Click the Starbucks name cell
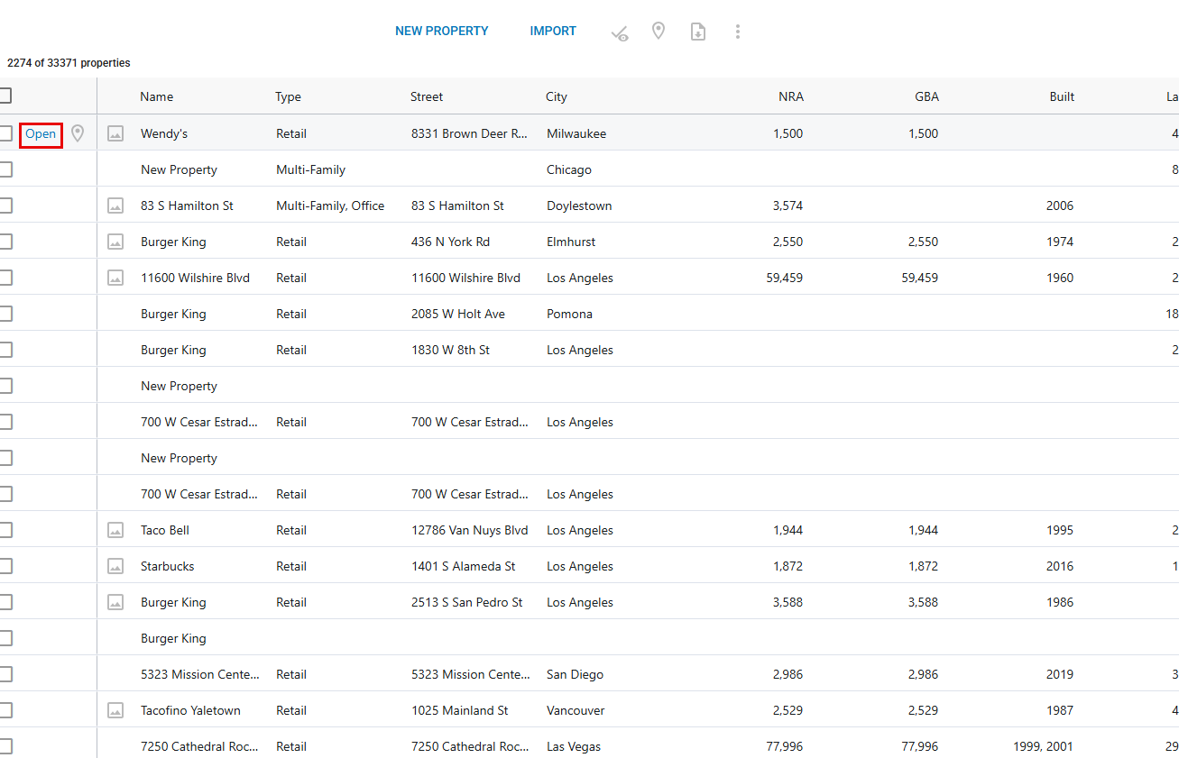Image resolution: width=1179 pixels, height=758 pixels. pos(168,566)
